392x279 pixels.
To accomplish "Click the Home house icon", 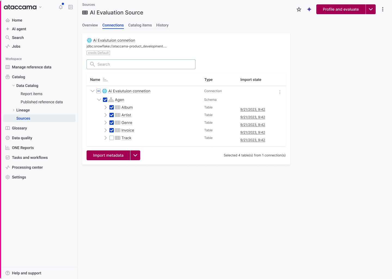I will [8, 20].
